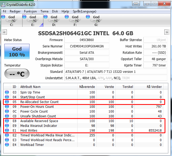Click the Serial ATA interface field

coord(87,53)
